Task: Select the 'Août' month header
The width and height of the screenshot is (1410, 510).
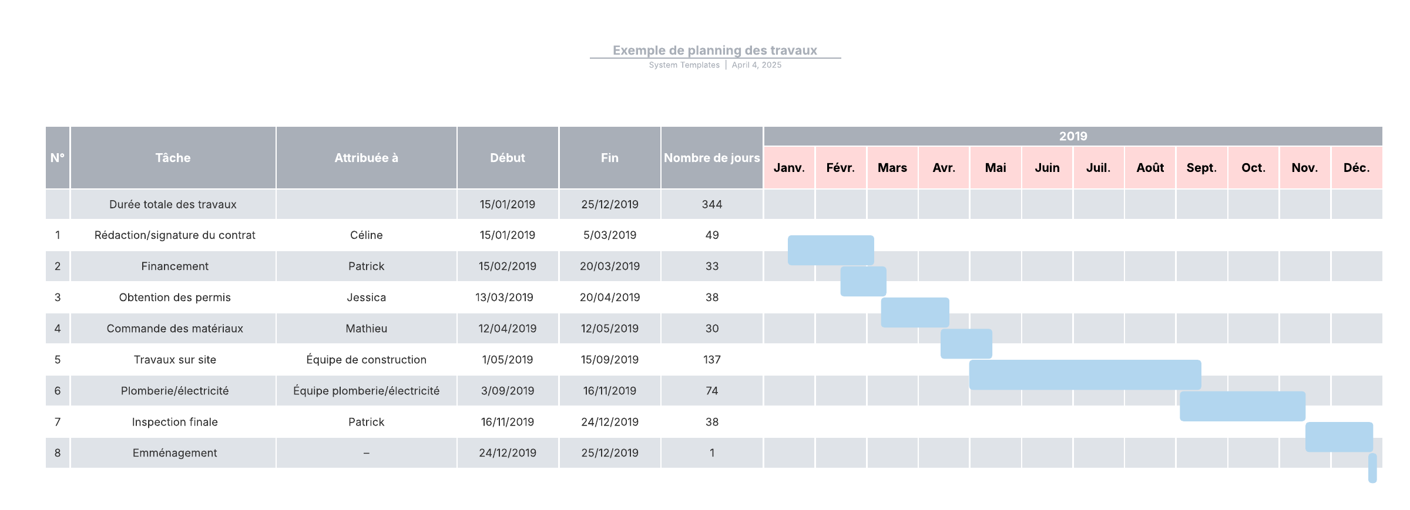Action: click(x=1150, y=168)
